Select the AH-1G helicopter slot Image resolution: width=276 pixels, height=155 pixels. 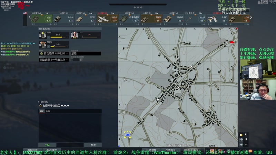click(195, 19)
